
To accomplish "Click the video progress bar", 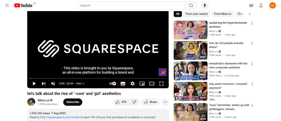I will 98,78.
